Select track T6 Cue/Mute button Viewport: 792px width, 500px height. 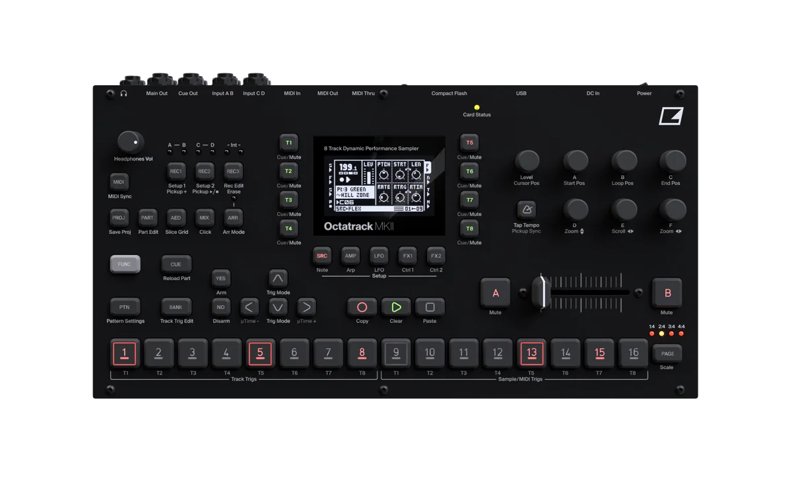[469, 171]
